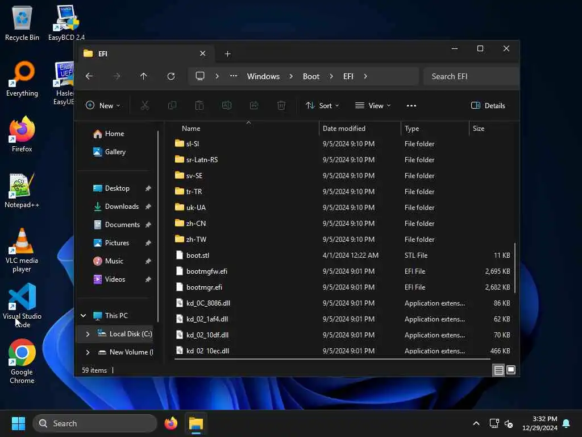Go back with the left arrow

[x=89, y=76]
